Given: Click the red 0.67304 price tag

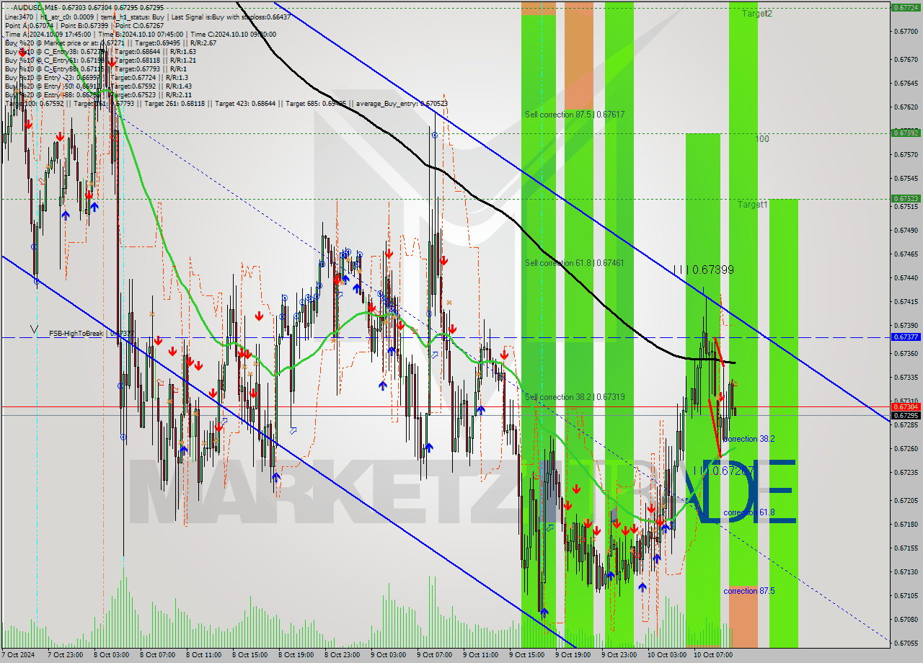Looking at the screenshot, I should (905, 406).
